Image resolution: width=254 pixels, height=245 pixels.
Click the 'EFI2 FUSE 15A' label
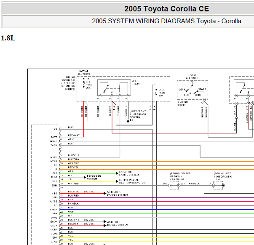(x=161, y=93)
